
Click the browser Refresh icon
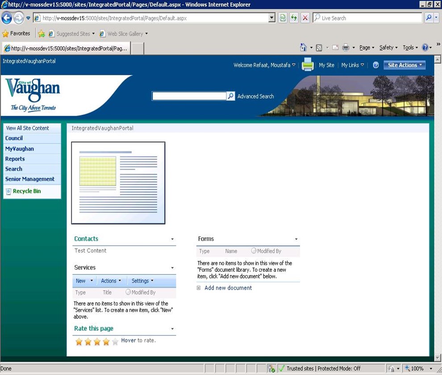coord(294,18)
